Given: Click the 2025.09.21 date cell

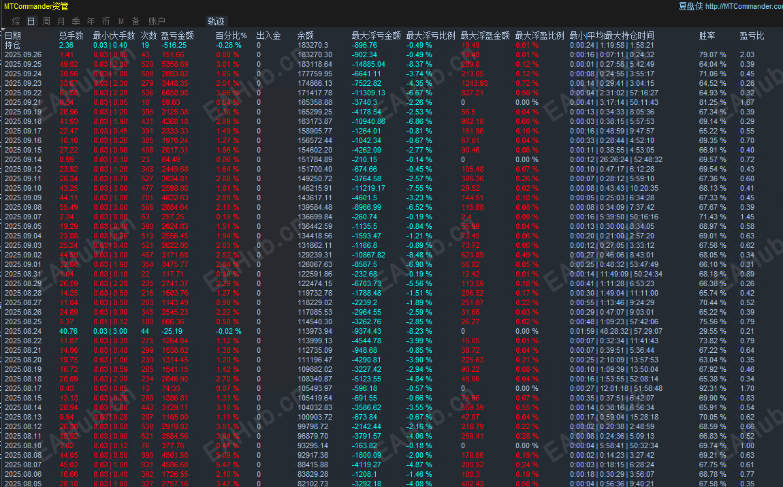Looking at the screenshot, I should [x=23, y=102].
